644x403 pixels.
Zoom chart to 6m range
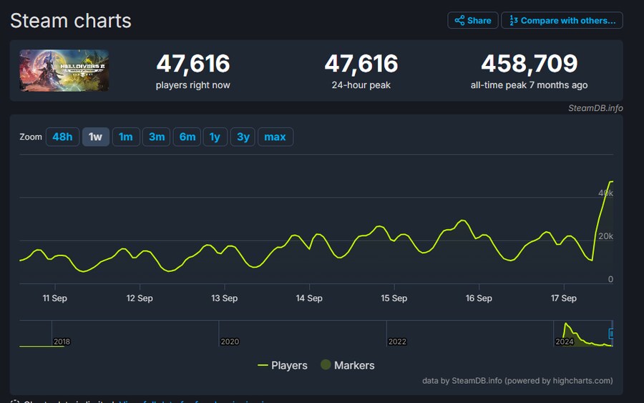coord(187,137)
